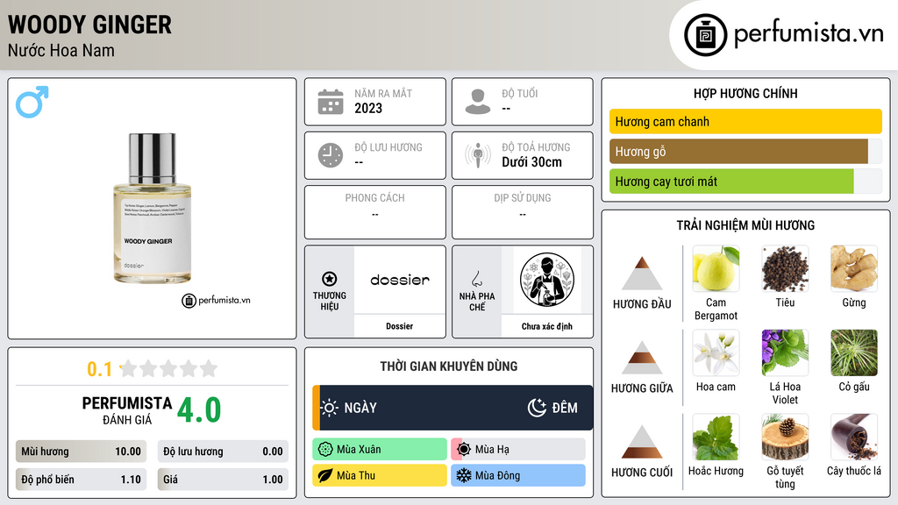Click the flower icon in Mùa Xuân
898x505 pixels.
325,450
